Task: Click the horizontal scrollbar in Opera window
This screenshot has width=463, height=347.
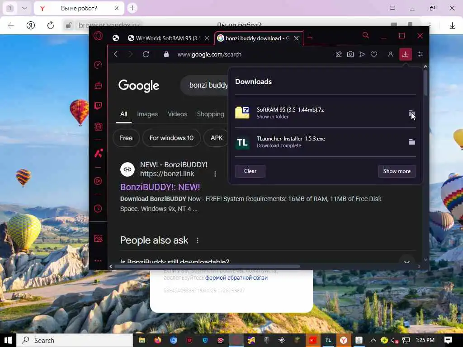Action: [x=207, y=266]
